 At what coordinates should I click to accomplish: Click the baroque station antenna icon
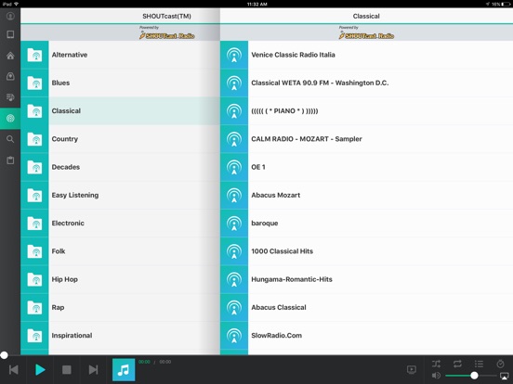click(234, 224)
